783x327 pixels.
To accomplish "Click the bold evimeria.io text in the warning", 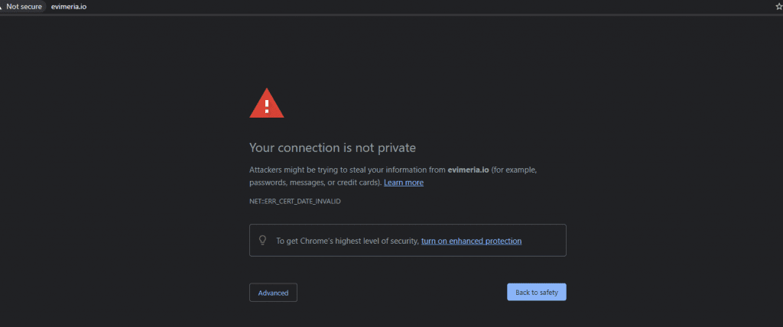I will (469, 170).
